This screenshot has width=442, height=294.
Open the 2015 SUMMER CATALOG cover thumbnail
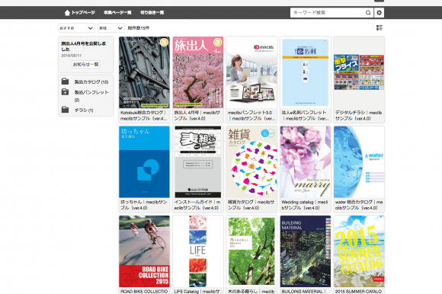pos(359,251)
